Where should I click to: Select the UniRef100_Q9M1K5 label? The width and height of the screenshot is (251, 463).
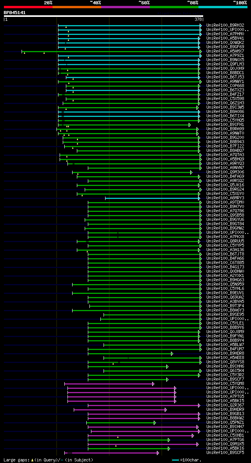pyautogui.click(x=225, y=444)
